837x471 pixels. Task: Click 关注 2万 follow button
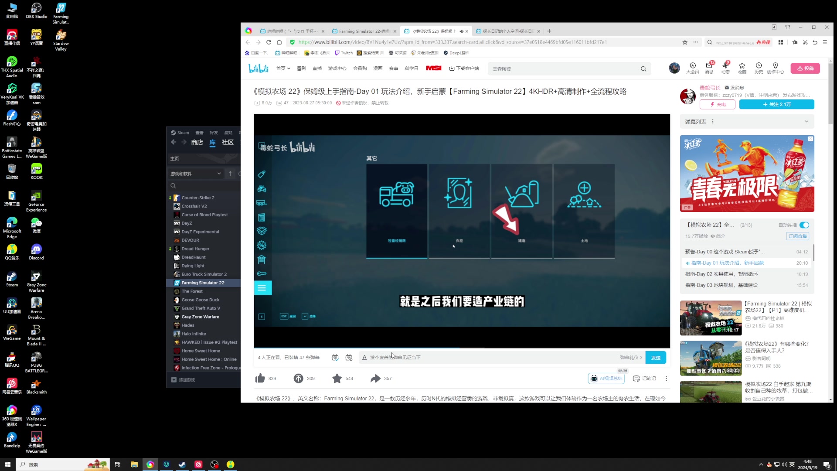[x=776, y=104]
